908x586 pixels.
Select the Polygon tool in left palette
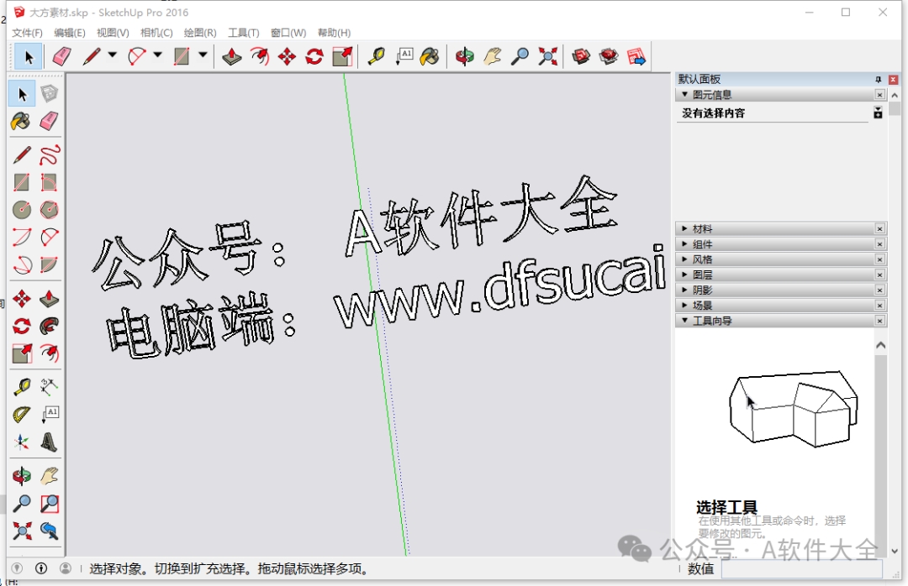pyautogui.click(x=50, y=209)
